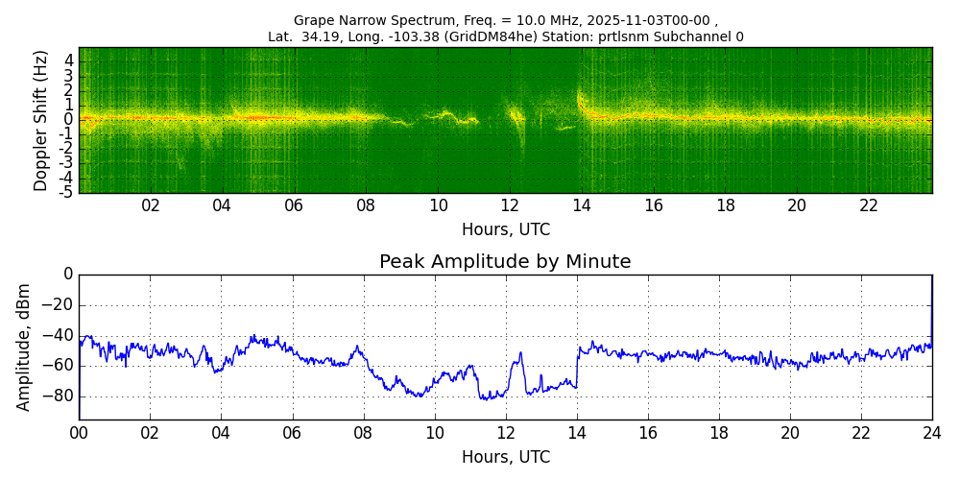Click the 16 hour tick on amplitude plot

(648, 433)
